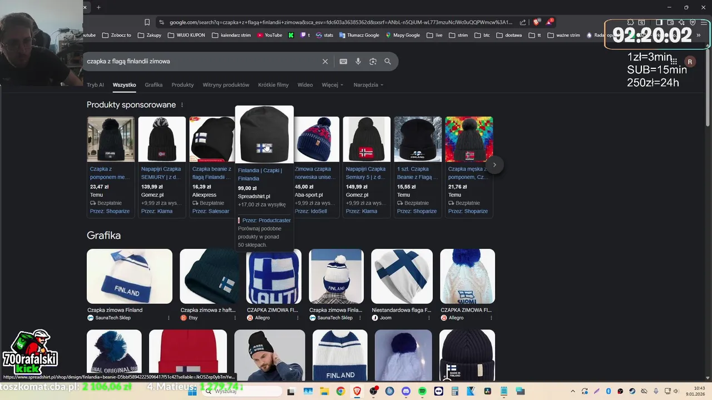Open a new browser tab with plus button
The width and height of the screenshot is (712, 400).
pyautogui.click(x=98, y=7)
